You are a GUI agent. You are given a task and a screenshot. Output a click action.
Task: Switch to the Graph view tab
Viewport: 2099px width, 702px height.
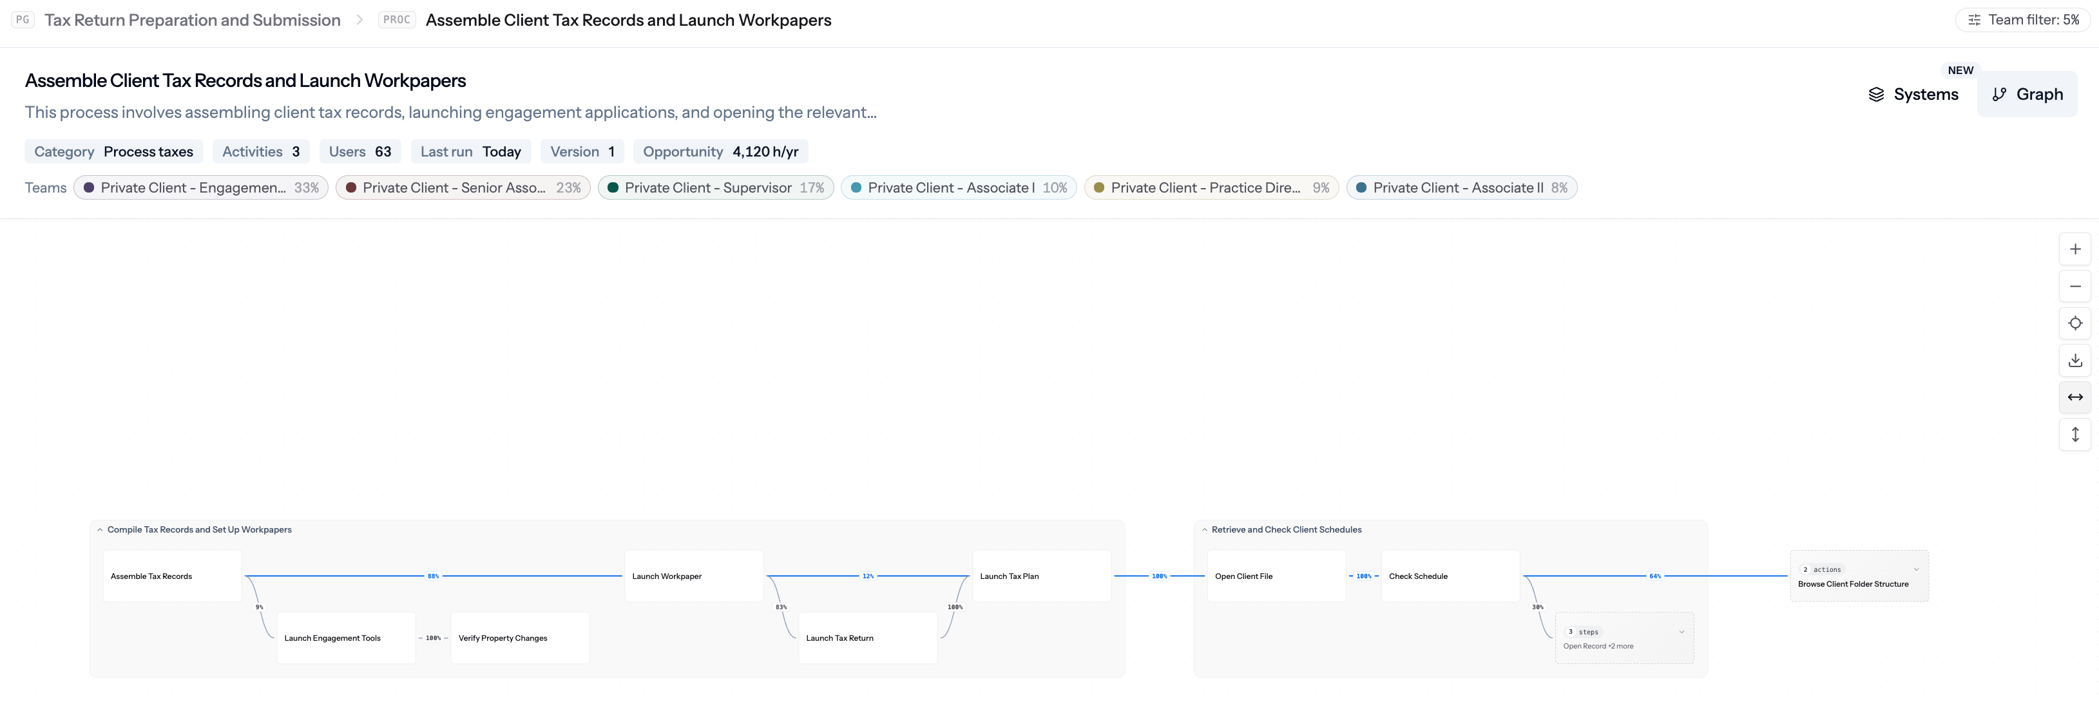[2027, 95]
